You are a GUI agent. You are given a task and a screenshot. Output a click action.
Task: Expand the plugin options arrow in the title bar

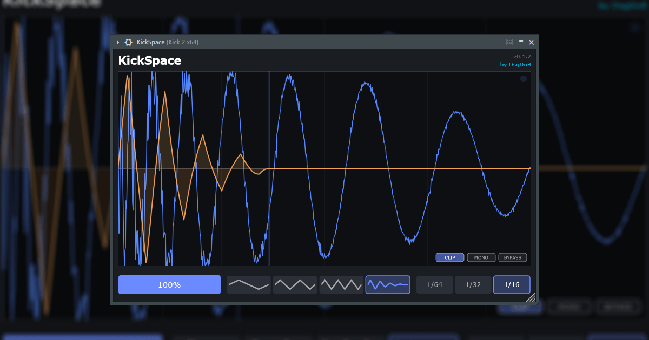click(x=119, y=42)
